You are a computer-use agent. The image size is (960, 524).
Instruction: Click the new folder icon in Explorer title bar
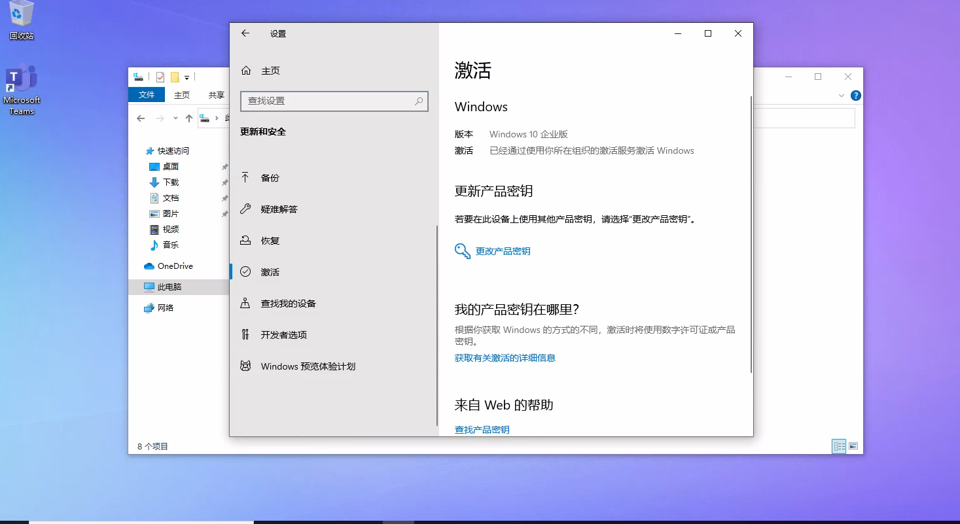click(175, 77)
